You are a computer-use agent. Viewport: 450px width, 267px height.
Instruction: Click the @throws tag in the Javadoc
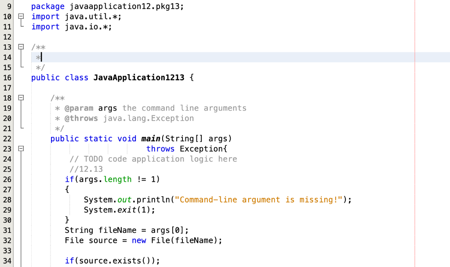click(x=81, y=118)
